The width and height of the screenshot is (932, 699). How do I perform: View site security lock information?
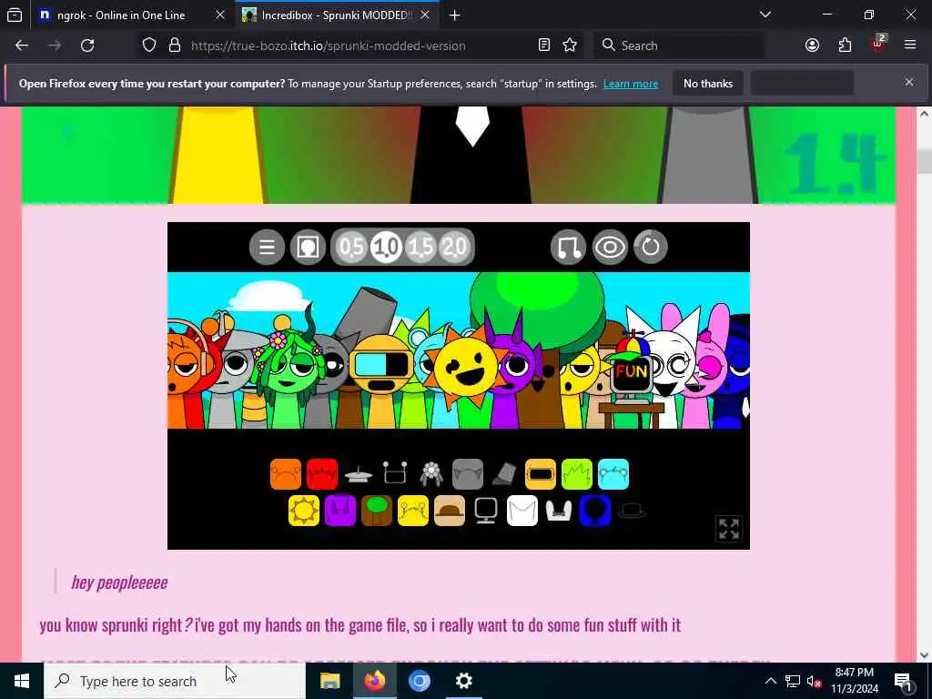click(x=175, y=46)
